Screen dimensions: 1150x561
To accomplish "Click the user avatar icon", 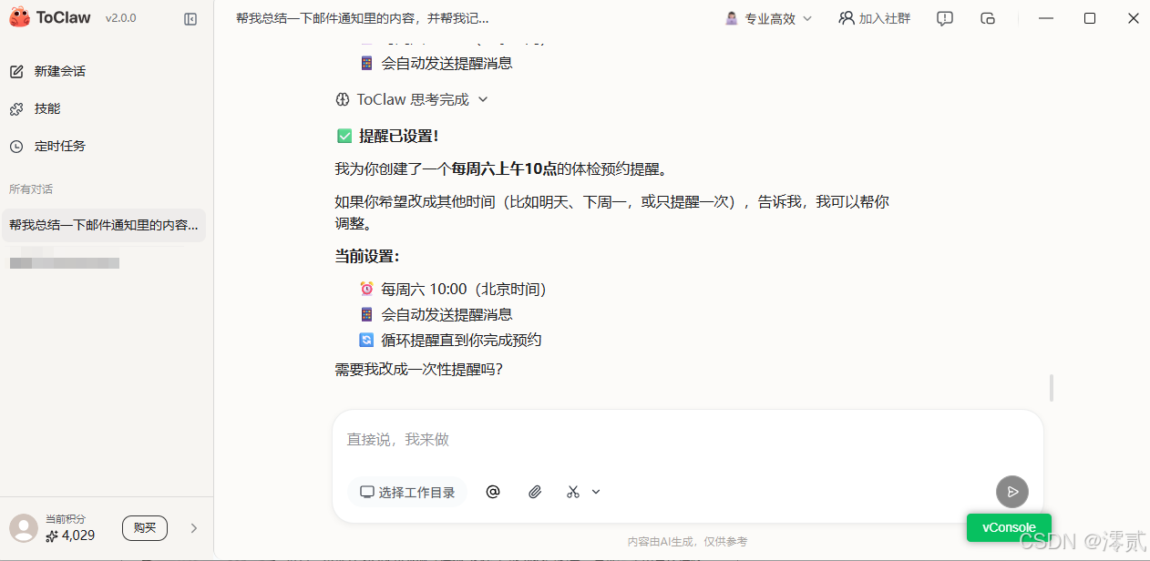I will 24,528.
